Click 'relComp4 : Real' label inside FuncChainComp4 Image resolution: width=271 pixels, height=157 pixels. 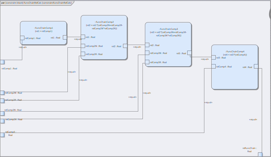pos(224,67)
